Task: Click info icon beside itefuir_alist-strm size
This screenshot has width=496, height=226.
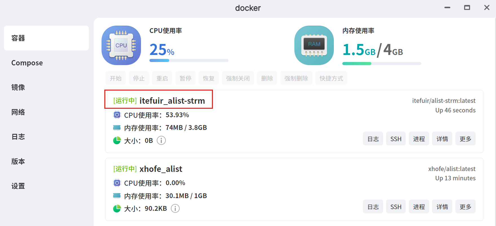Action: pos(161,140)
